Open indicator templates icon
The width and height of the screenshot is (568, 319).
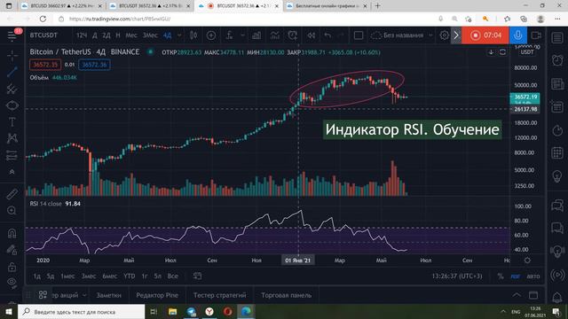point(275,35)
